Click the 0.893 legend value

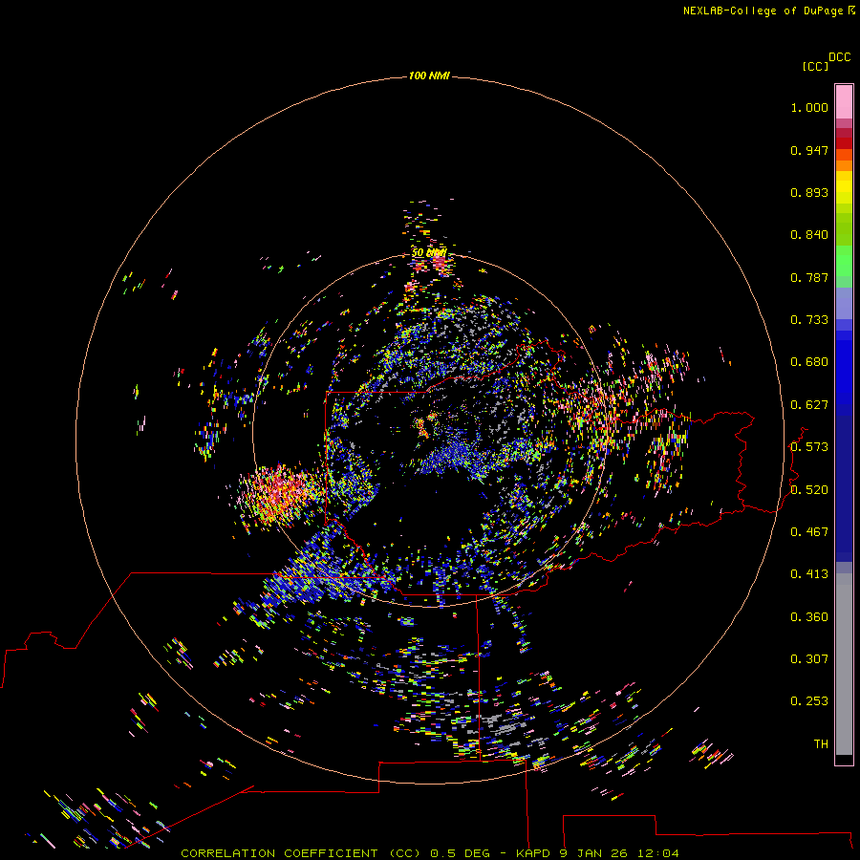tap(809, 192)
